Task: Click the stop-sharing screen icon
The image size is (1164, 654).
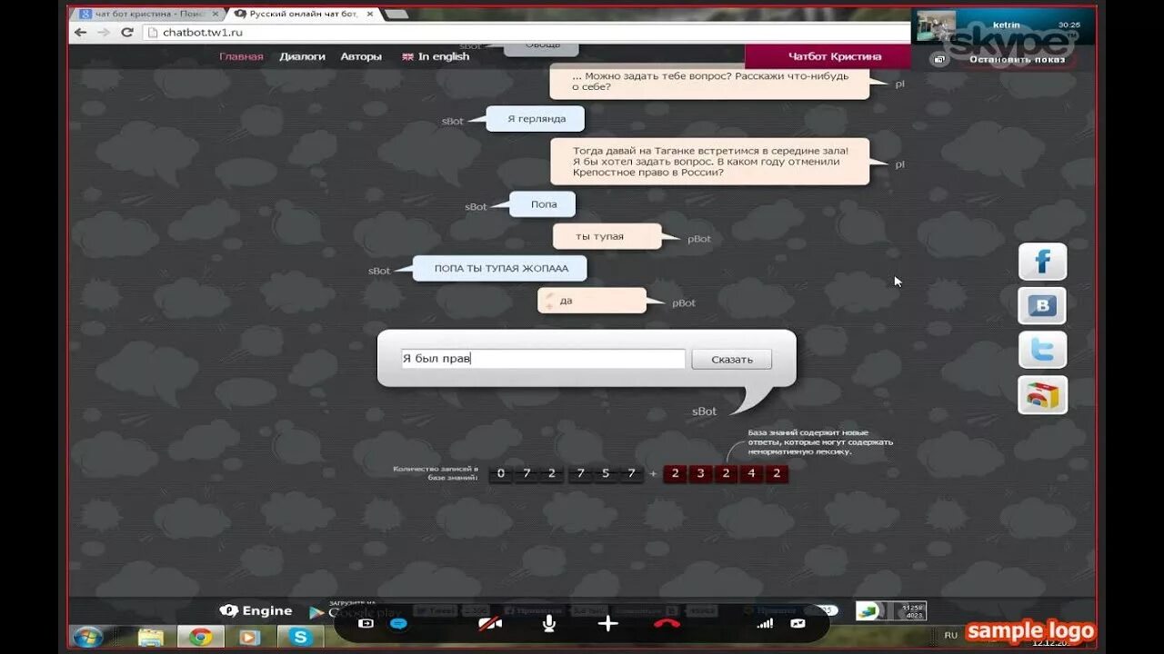Action: [x=939, y=60]
